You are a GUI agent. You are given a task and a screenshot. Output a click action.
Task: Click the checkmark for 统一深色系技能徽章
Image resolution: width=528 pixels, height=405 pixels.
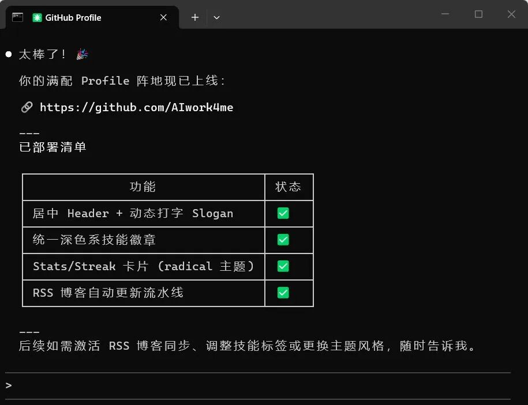tap(283, 240)
